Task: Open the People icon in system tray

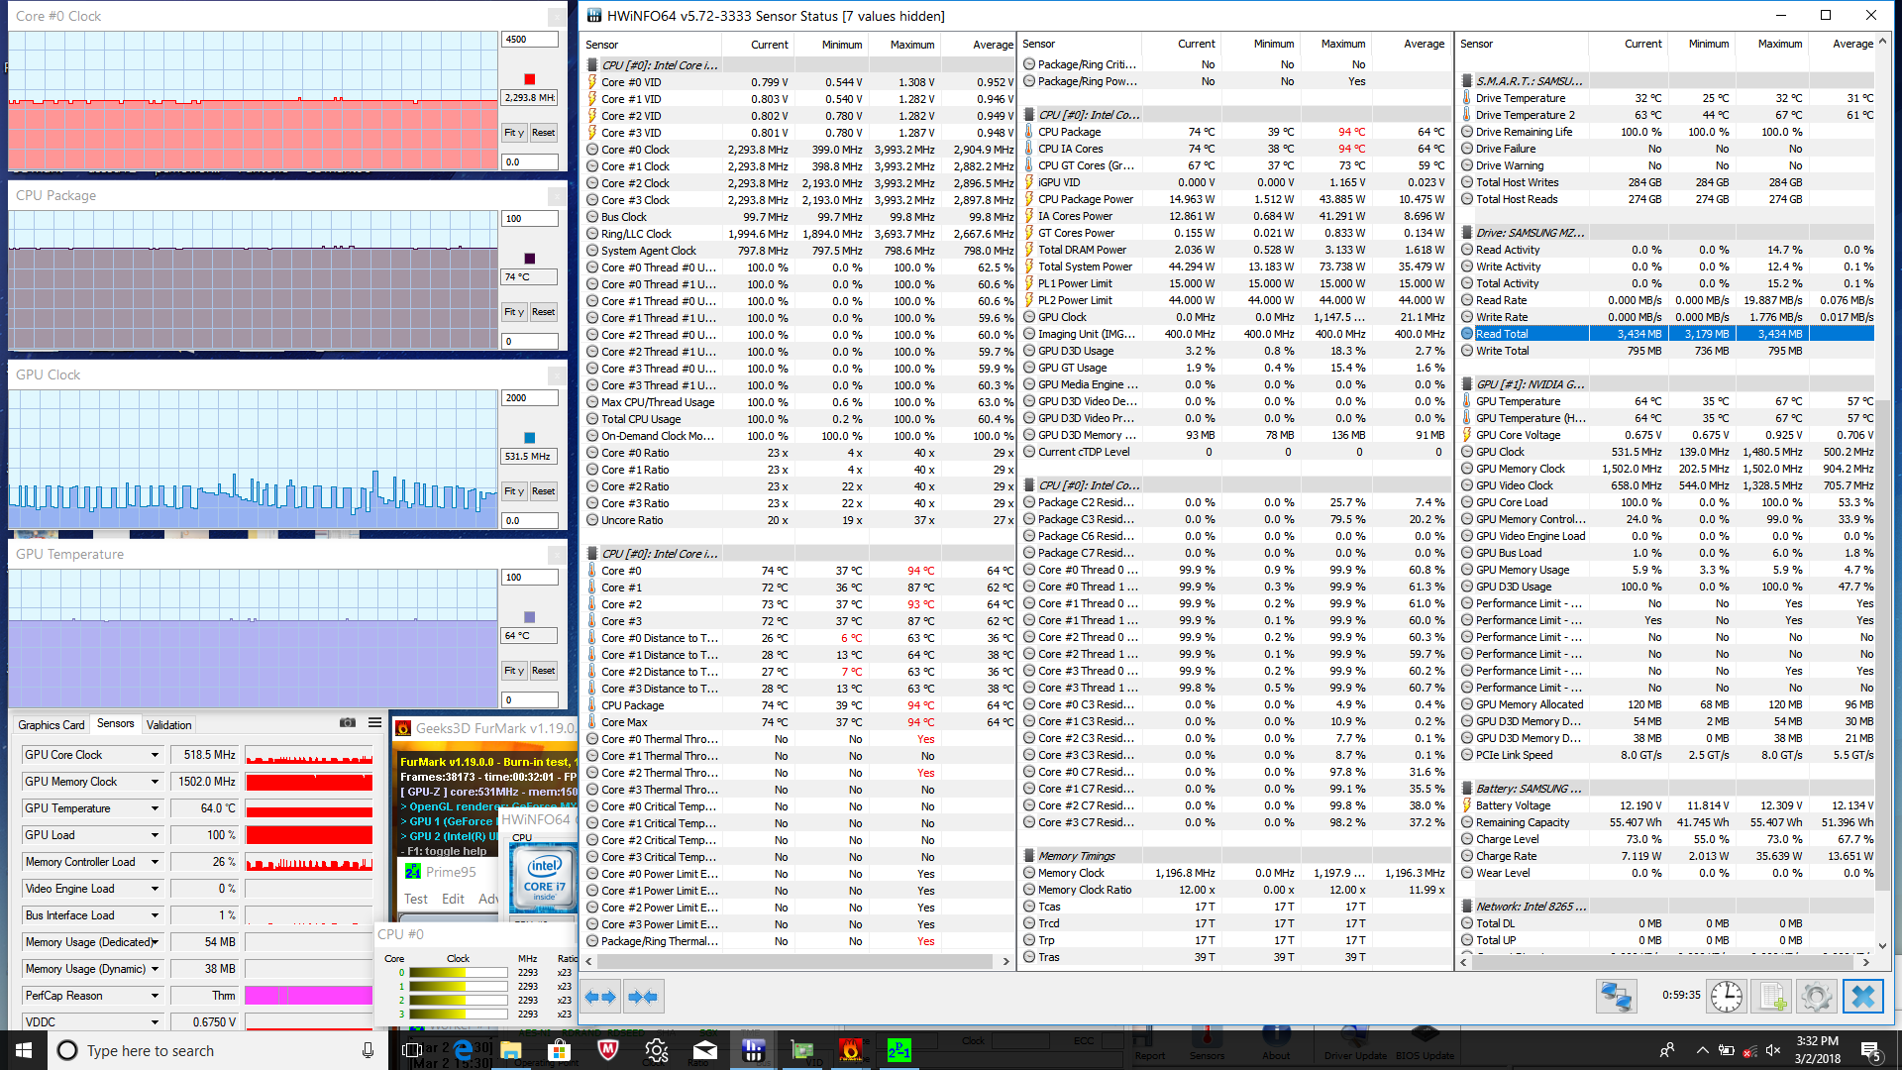Action: (1667, 1050)
